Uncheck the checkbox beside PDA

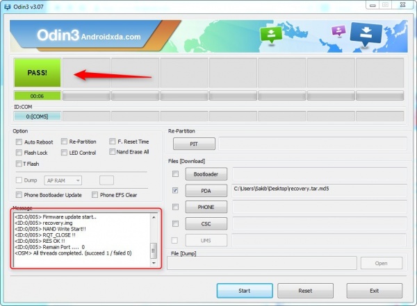point(175,190)
